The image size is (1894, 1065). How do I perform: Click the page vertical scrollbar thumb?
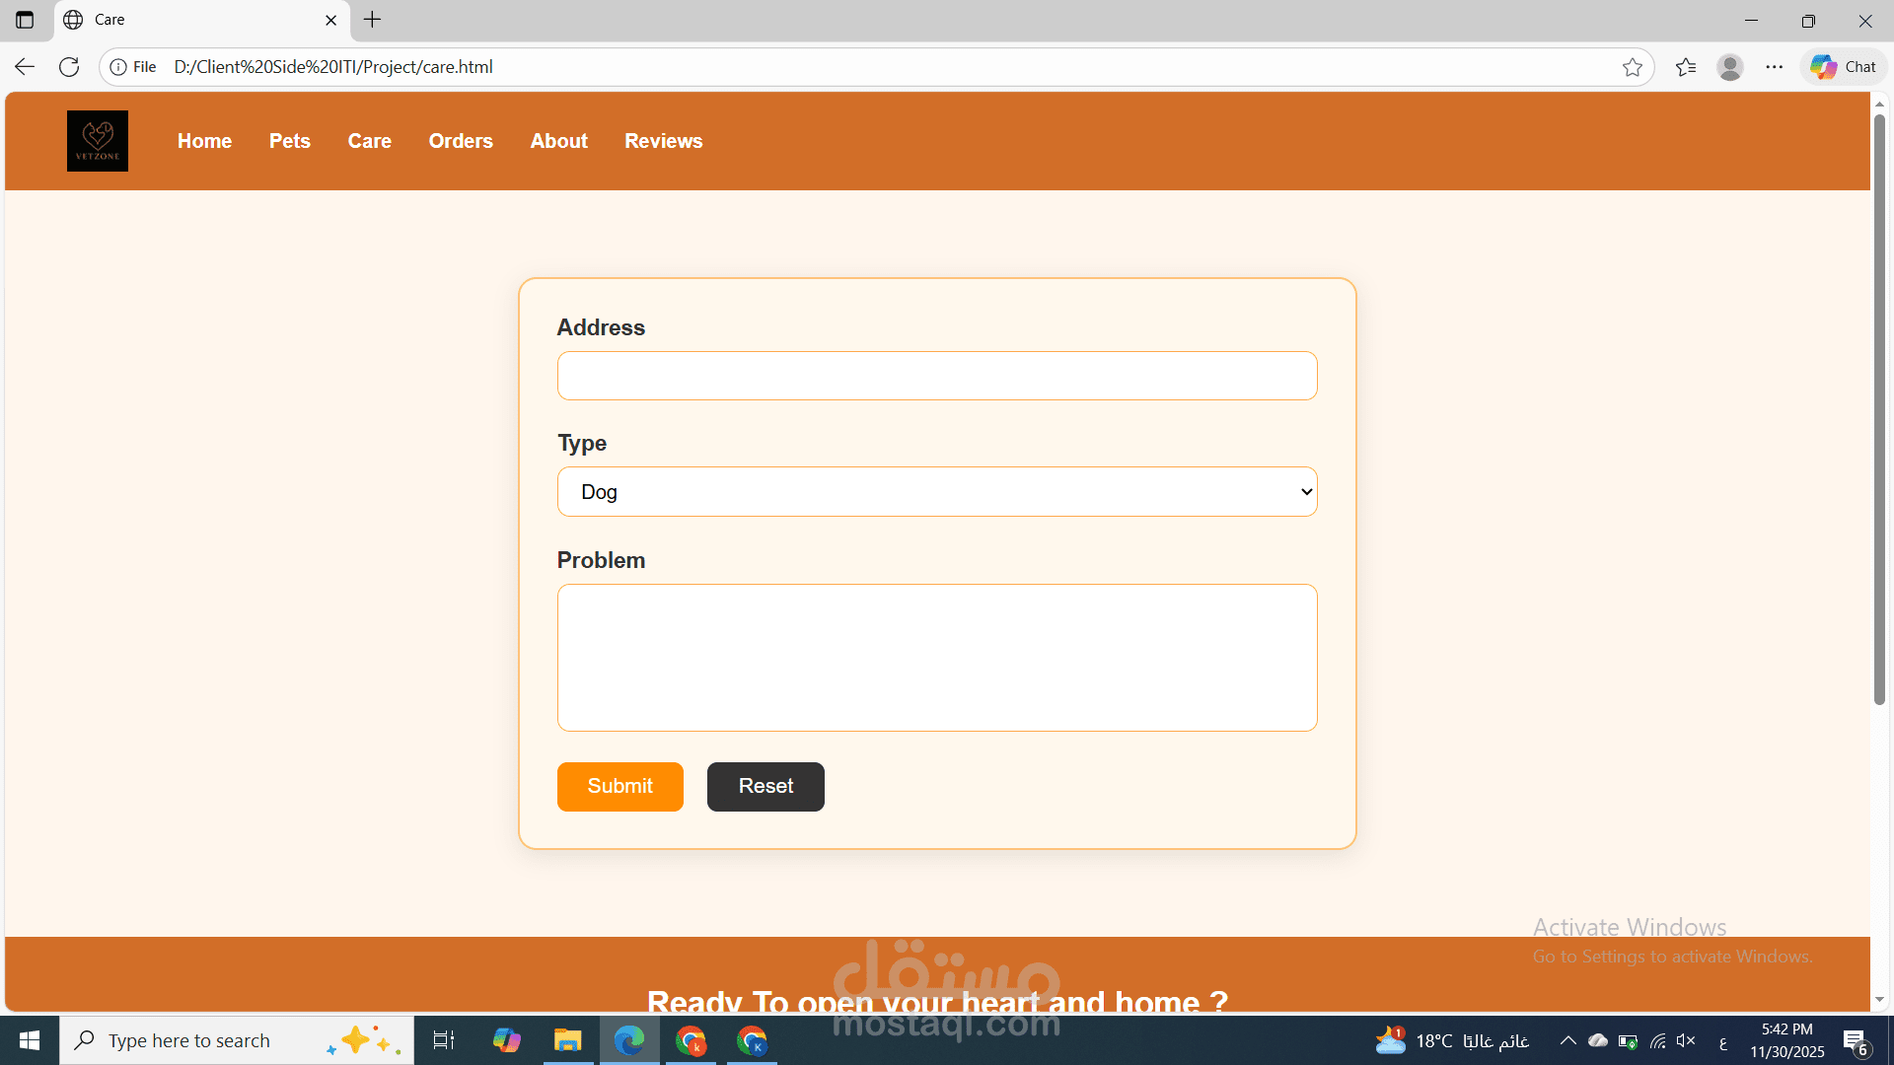click(x=1879, y=409)
